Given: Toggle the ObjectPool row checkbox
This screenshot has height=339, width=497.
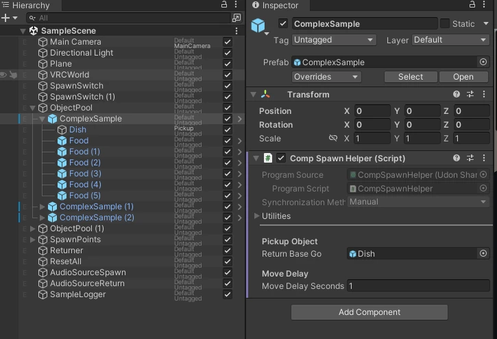Looking at the screenshot, I should (x=228, y=108).
